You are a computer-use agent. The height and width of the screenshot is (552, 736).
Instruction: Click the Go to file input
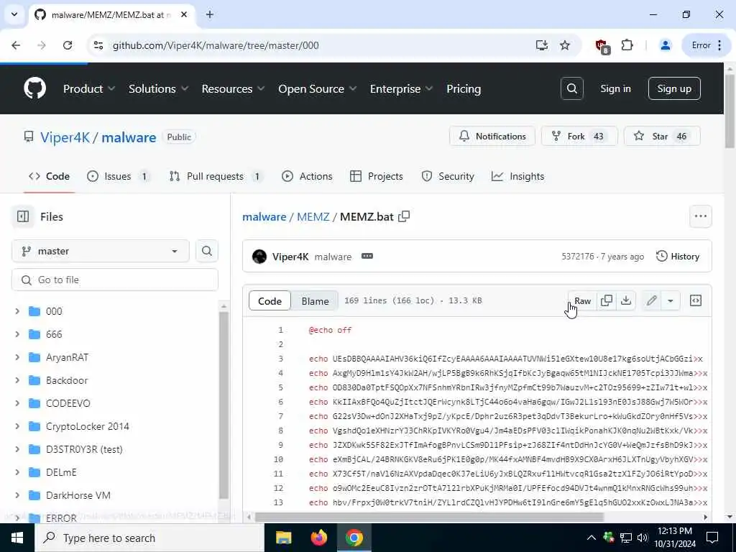coord(114,280)
